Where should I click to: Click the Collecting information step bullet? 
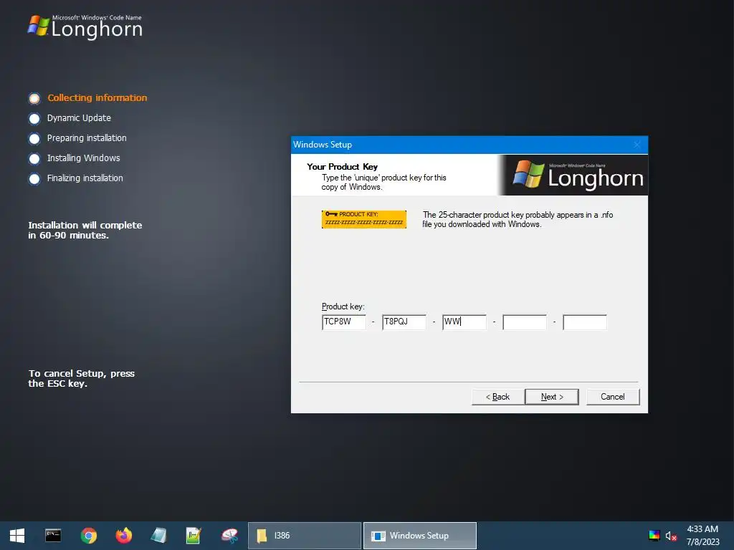click(x=34, y=98)
